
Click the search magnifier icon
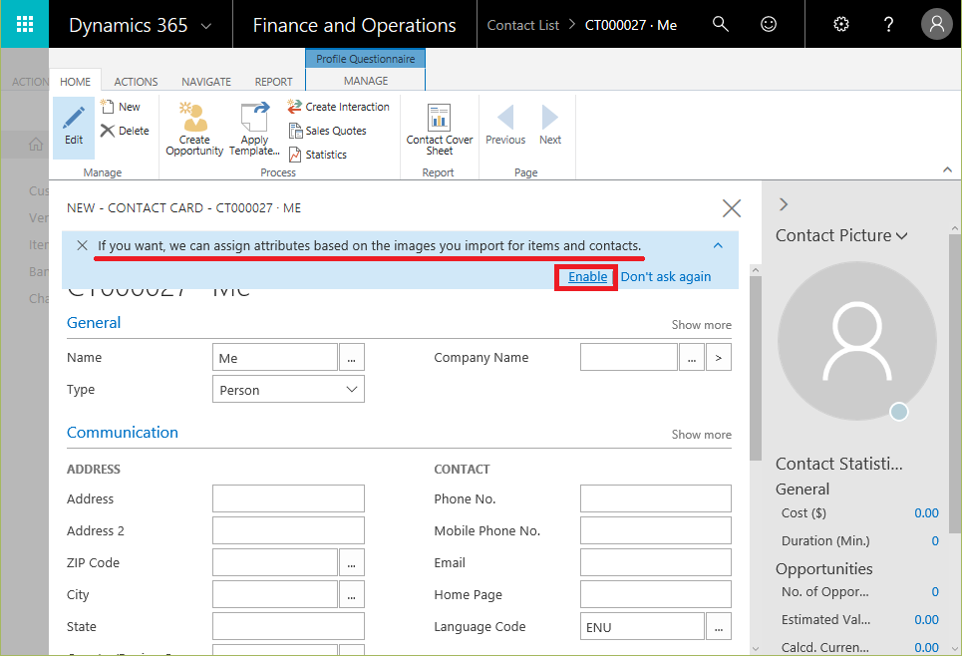click(x=721, y=24)
